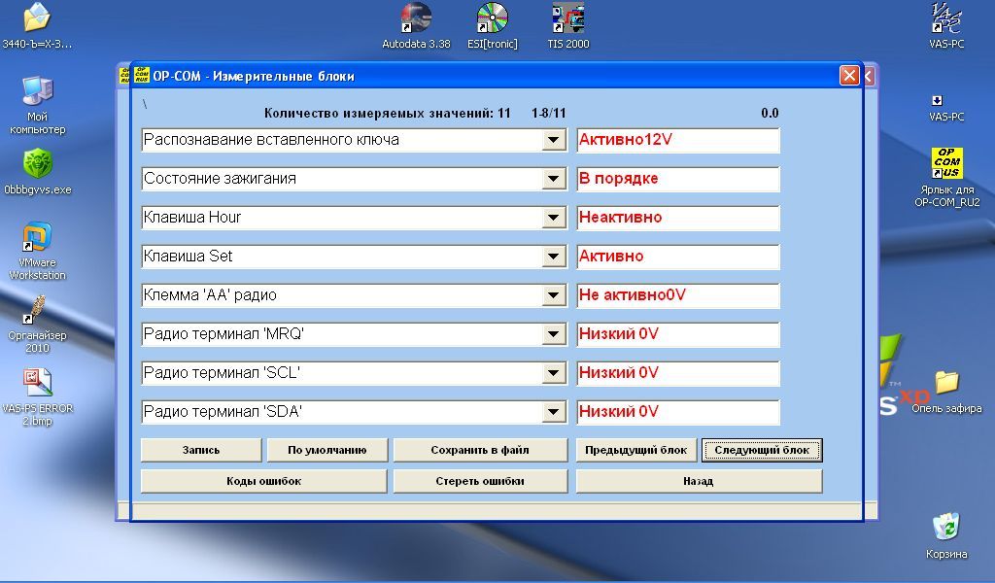Click the Количество измеряемых значений: 11 label

coord(387,114)
